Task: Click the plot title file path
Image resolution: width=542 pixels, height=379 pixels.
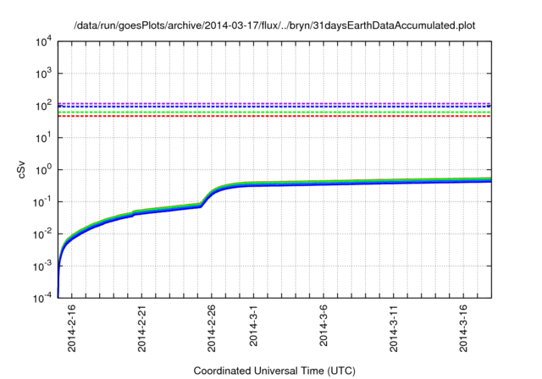Action: pyautogui.click(x=274, y=25)
